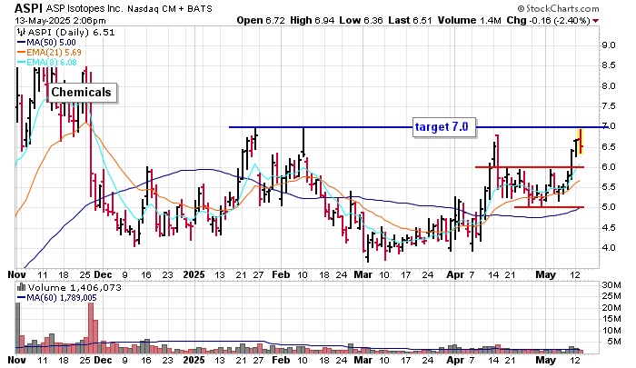Click the Feb label on the price panel's date axis
The width and height of the screenshot is (636, 368).
tap(281, 274)
